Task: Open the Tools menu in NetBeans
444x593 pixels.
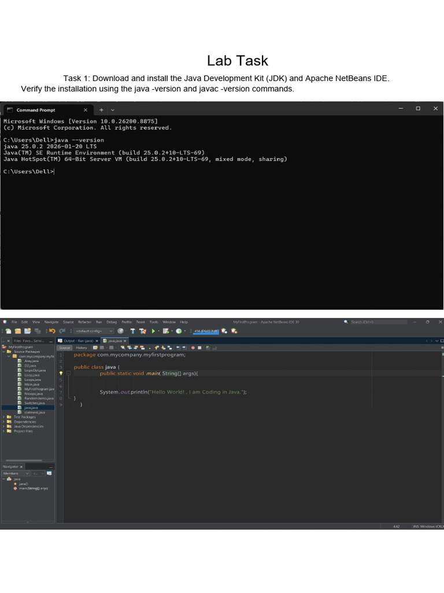Action: click(154, 322)
